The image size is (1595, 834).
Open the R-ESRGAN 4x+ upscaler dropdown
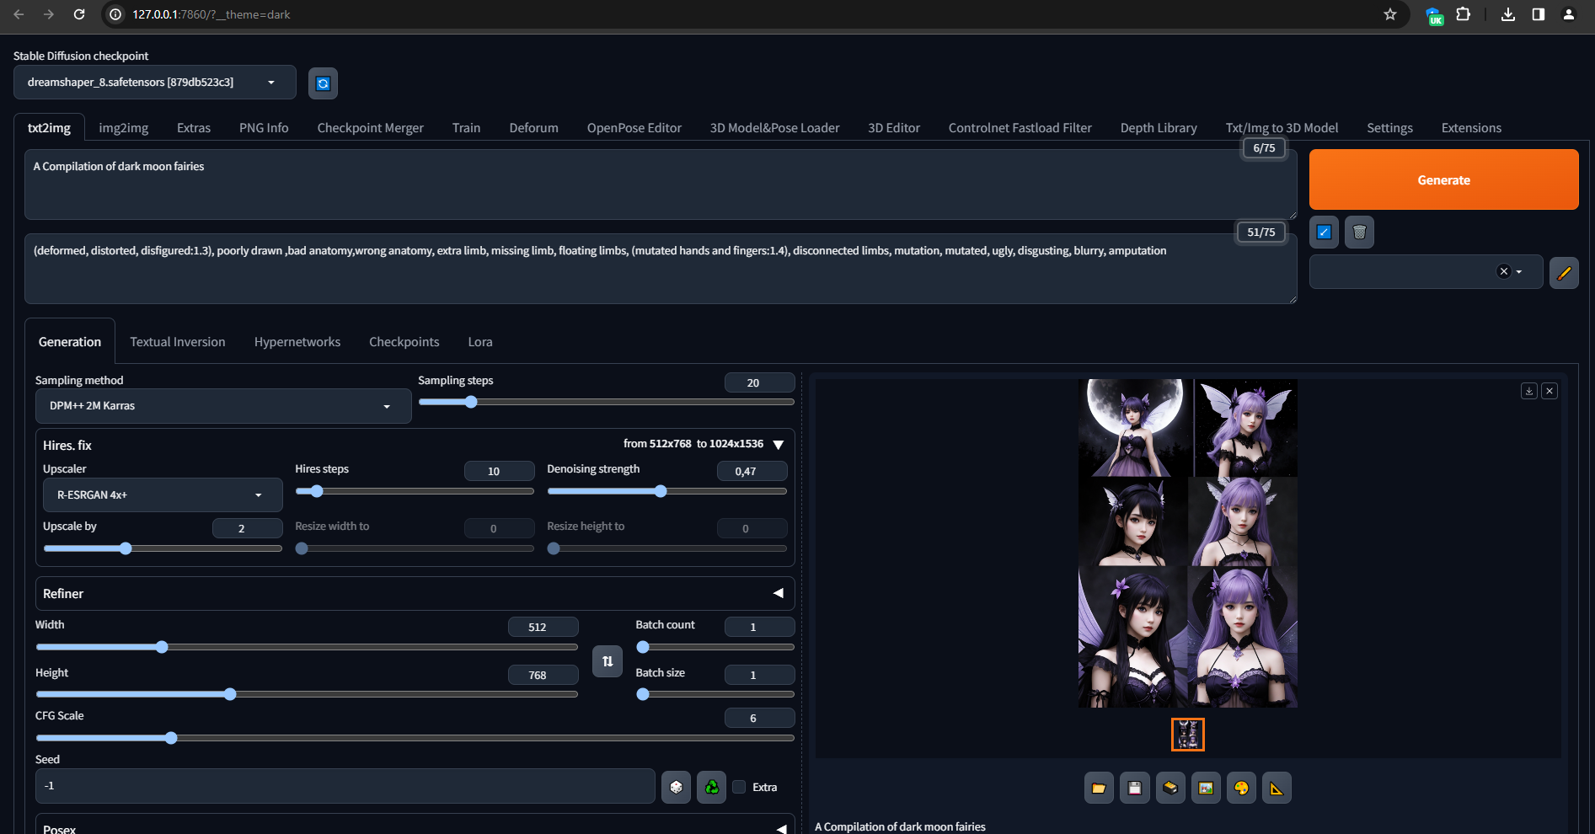click(x=162, y=495)
